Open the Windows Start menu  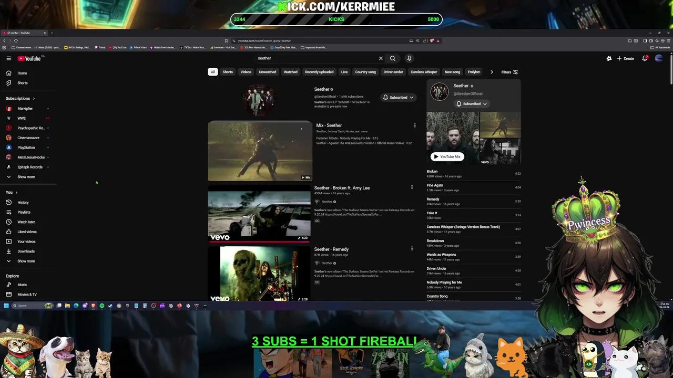click(x=6, y=306)
